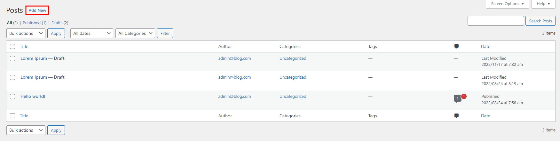Viewport: 560px width, 141px height.
Task: Open the Hello world! post title
Action: coord(33,96)
